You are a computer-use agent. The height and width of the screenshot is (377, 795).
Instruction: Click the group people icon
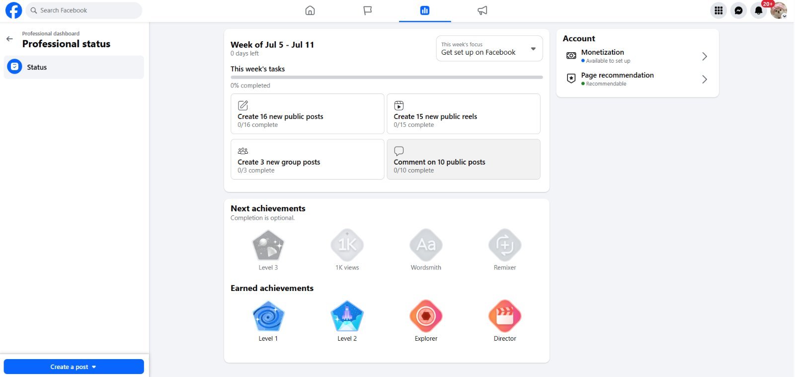click(243, 151)
